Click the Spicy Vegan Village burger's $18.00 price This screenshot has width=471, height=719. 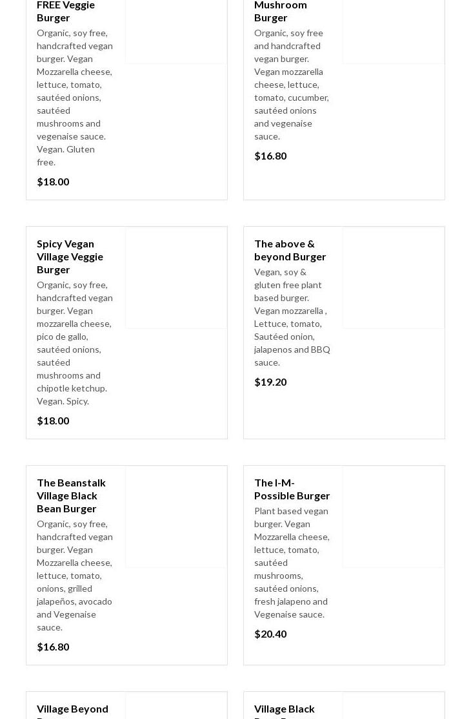53,421
